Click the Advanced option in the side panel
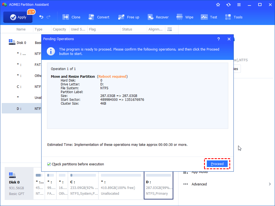 199,184
